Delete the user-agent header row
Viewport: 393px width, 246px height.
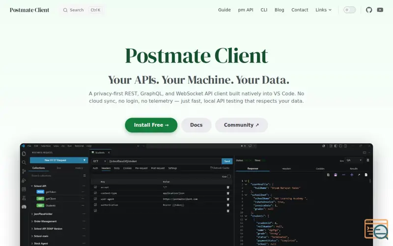[x=228, y=199]
